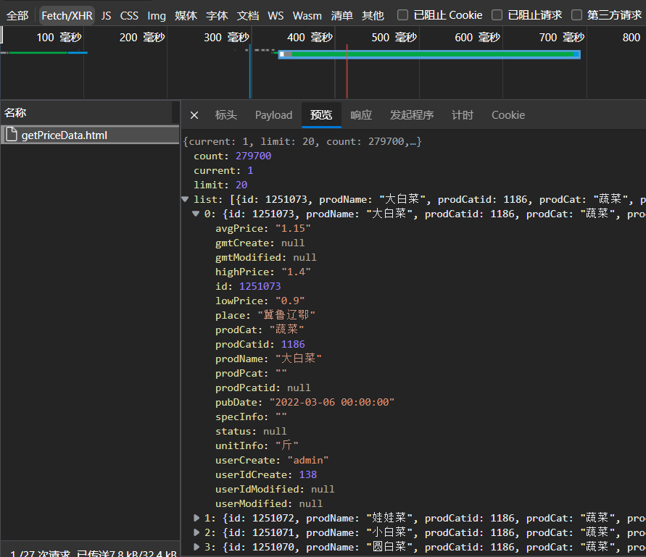Select the Fetch/XHR filter
The height and width of the screenshot is (557, 646).
67,16
